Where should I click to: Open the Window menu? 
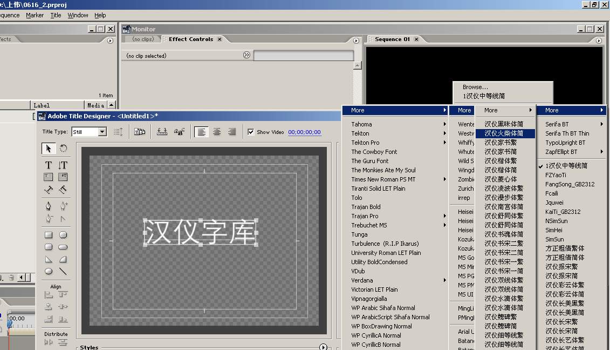(x=78, y=15)
